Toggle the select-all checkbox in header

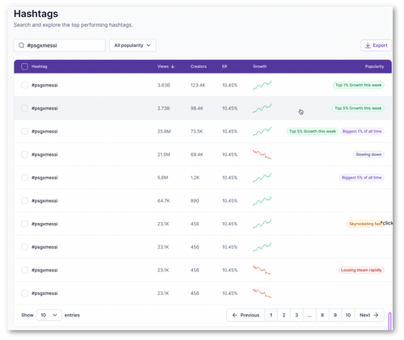pyautogui.click(x=24, y=66)
